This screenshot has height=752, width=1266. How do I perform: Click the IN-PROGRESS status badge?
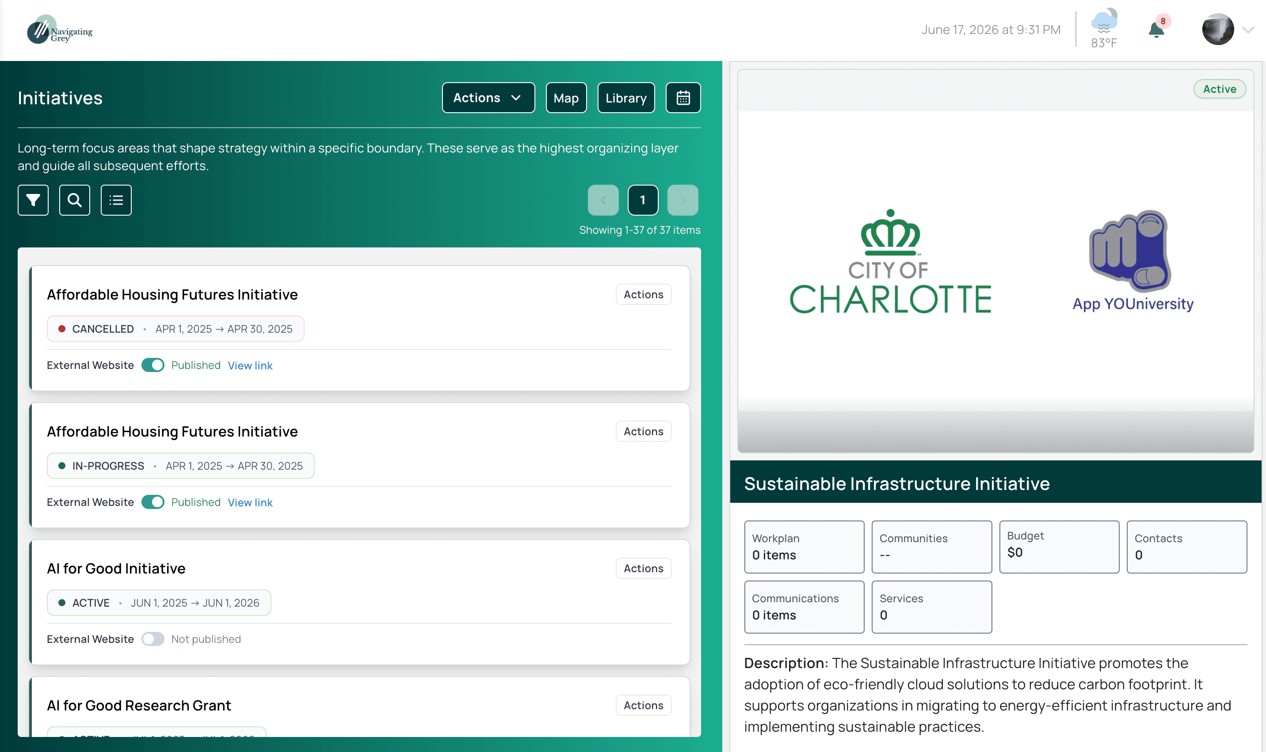point(180,466)
